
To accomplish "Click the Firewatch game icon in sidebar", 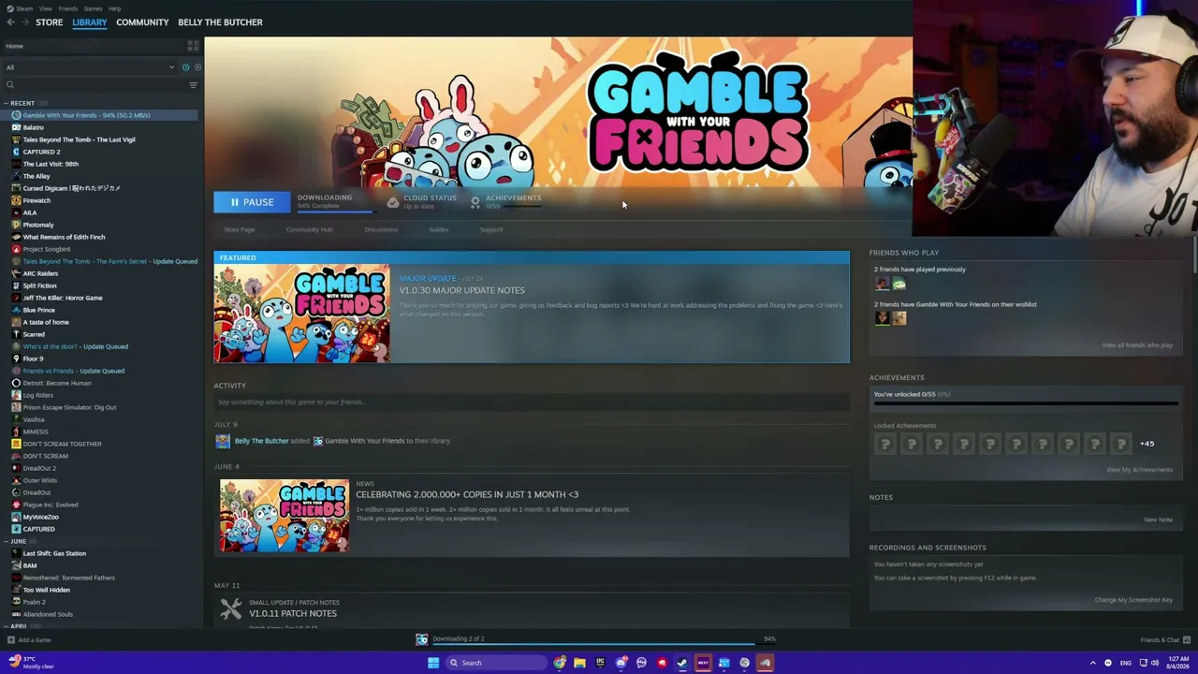I will (16, 200).
